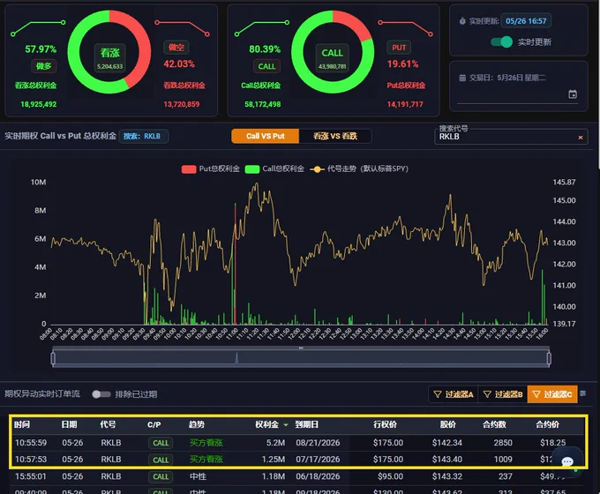Image resolution: width=600 pixels, height=494 pixels.
Task: Click the 时间 column header
Action: point(22,424)
